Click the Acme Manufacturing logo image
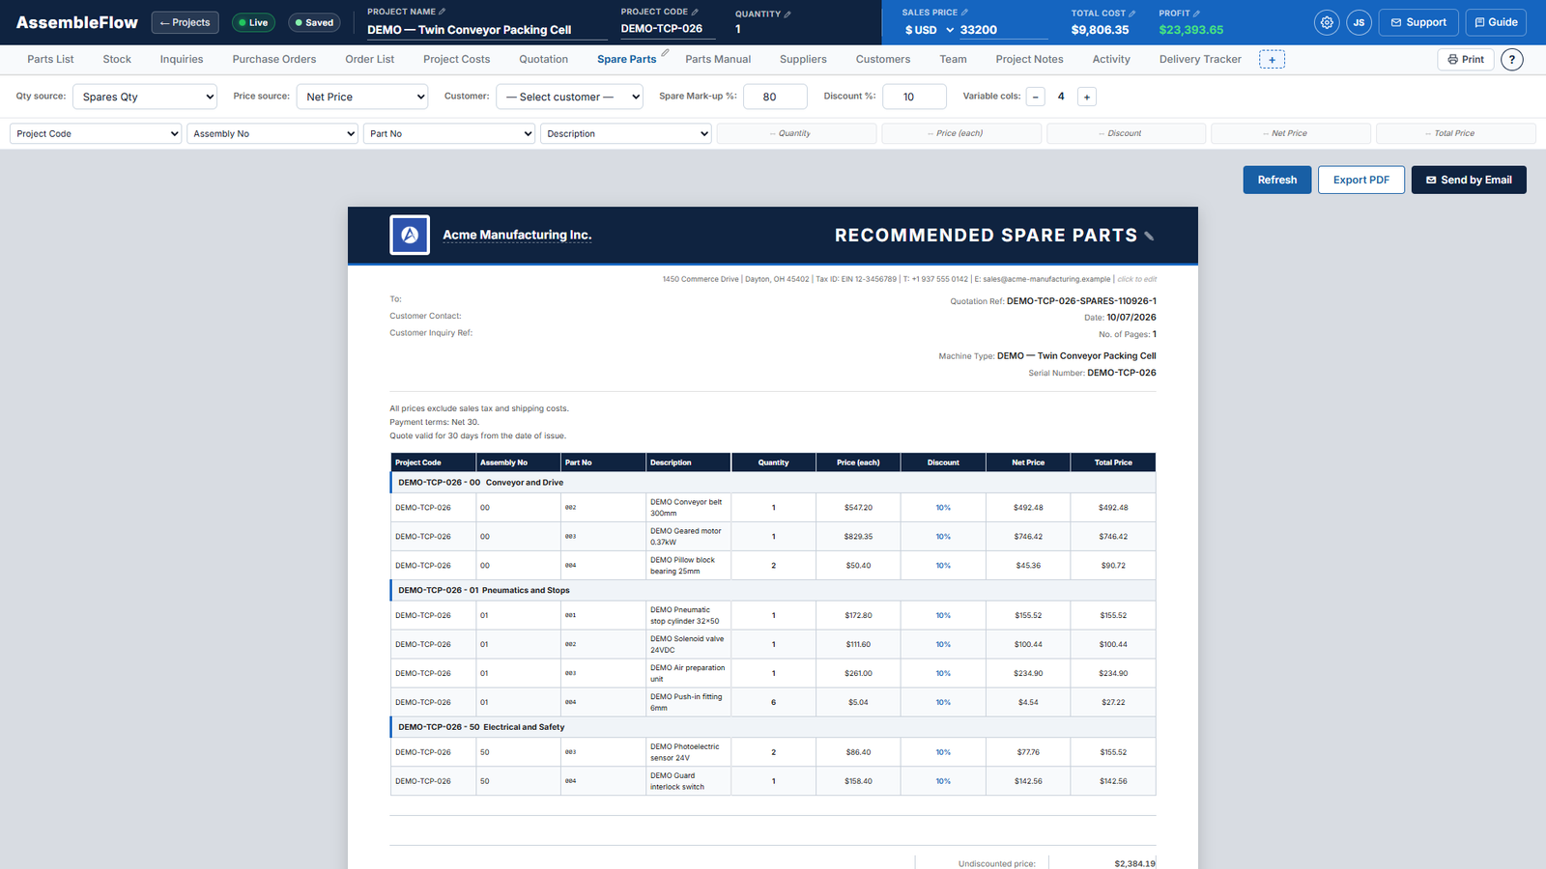The height and width of the screenshot is (869, 1546). click(x=410, y=235)
